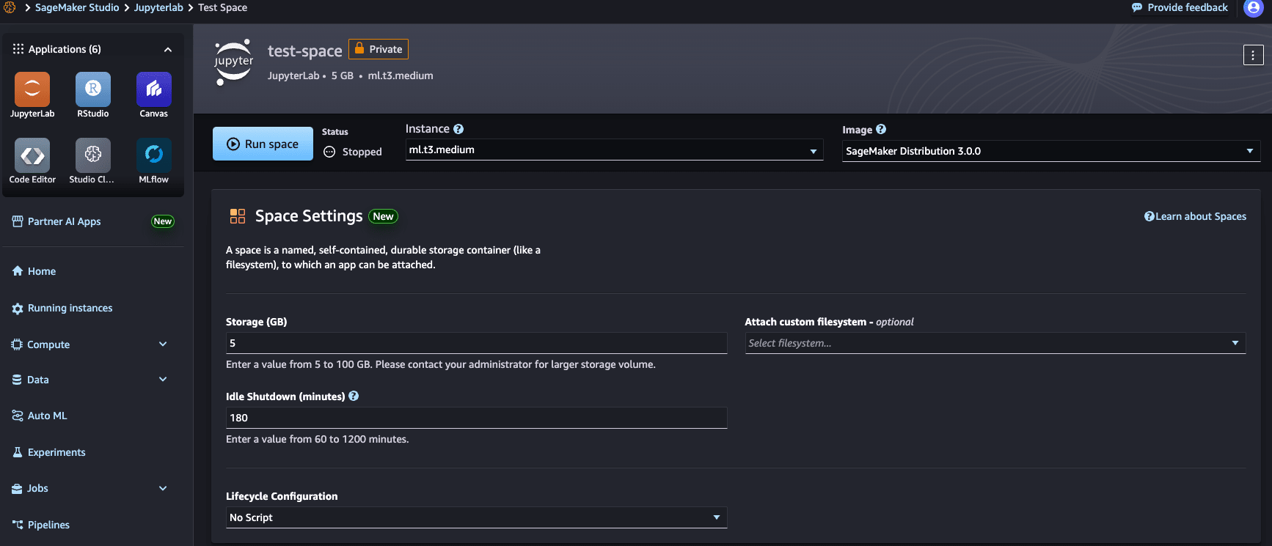The height and width of the screenshot is (546, 1272).
Task: Navigate to Jupyterlab breadcrumb
Action: tap(158, 7)
